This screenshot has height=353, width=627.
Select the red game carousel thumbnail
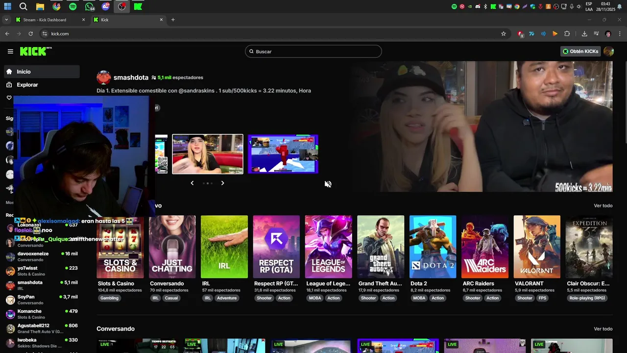click(283, 154)
